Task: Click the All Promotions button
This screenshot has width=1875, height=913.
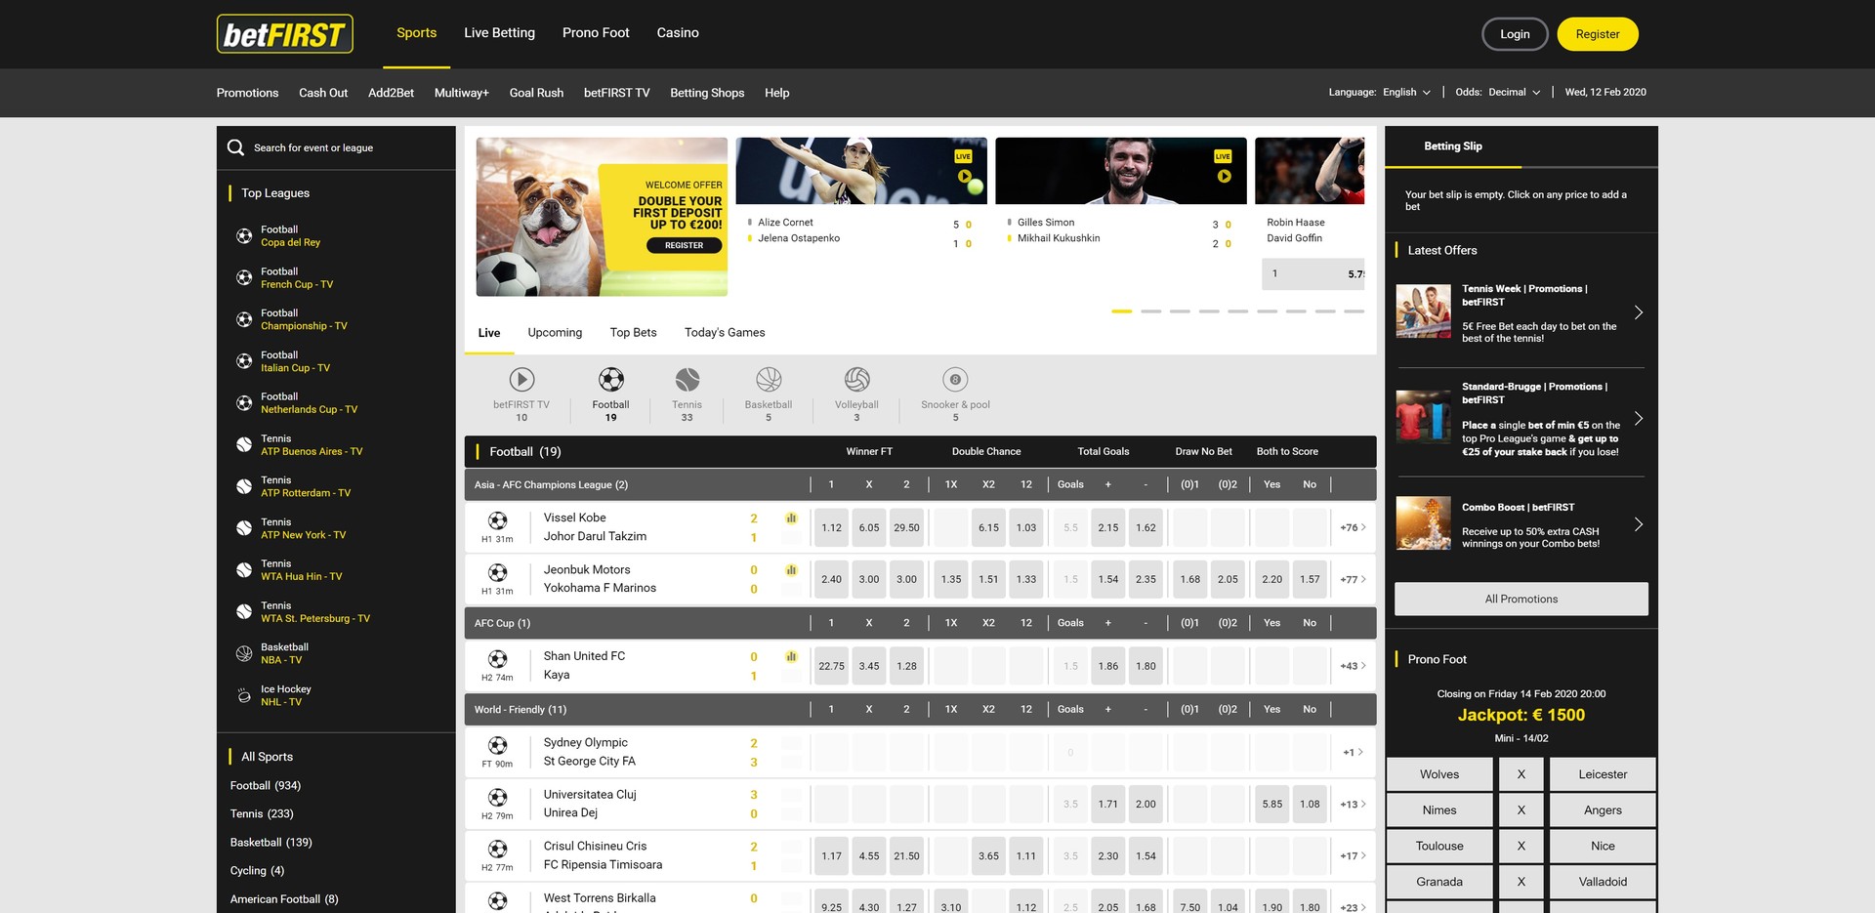Action: tap(1521, 600)
